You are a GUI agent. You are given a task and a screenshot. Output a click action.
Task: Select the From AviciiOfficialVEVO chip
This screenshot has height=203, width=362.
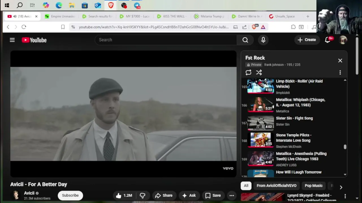tap(276, 186)
